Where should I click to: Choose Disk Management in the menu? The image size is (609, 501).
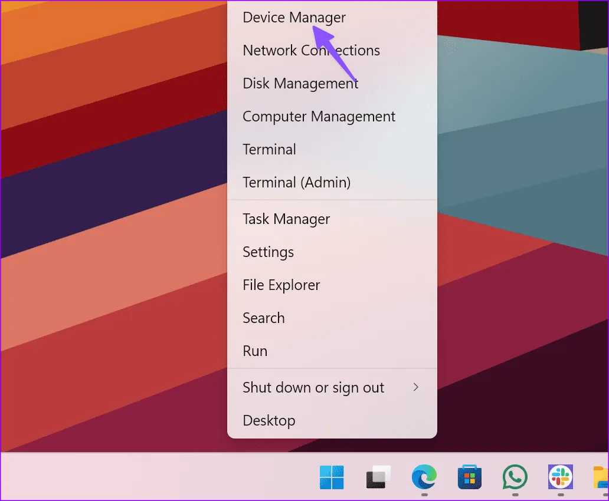tap(300, 84)
